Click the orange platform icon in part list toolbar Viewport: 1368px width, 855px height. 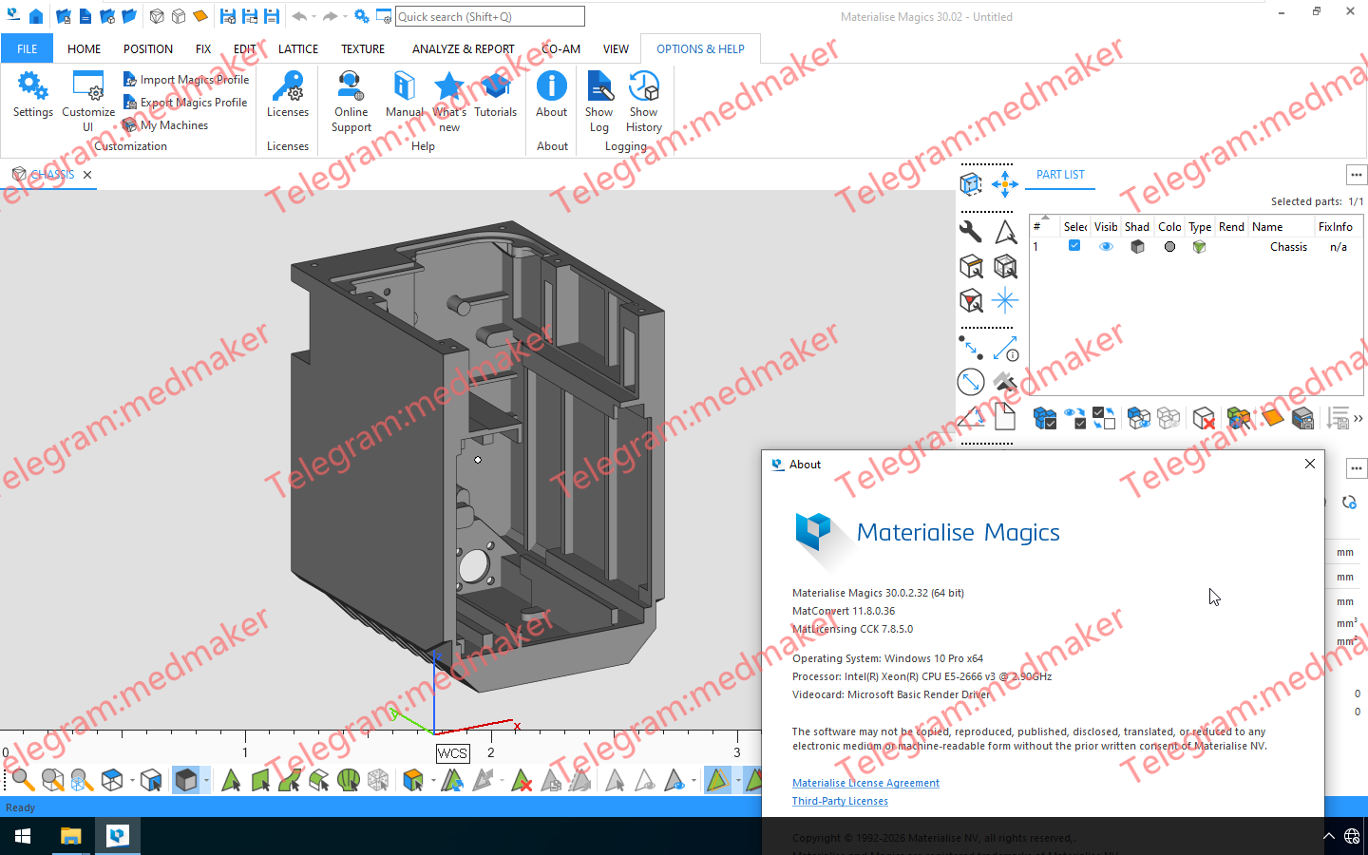[x=1273, y=418]
